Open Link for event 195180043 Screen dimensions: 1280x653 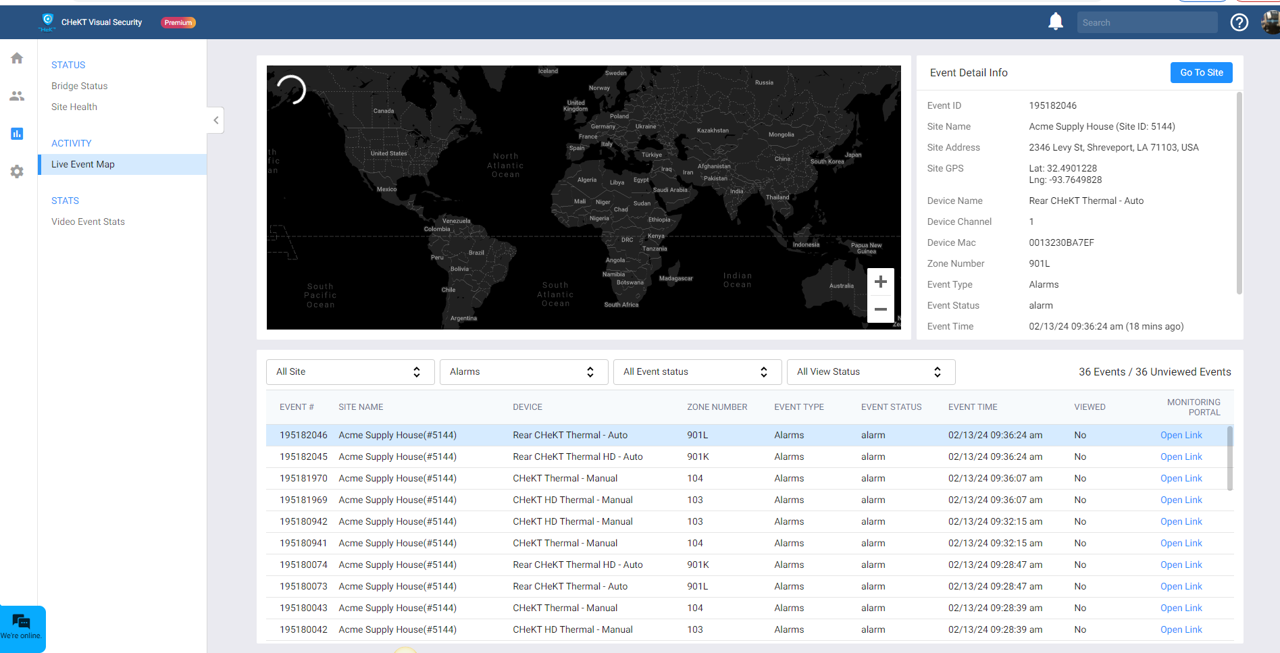pos(1181,608)
